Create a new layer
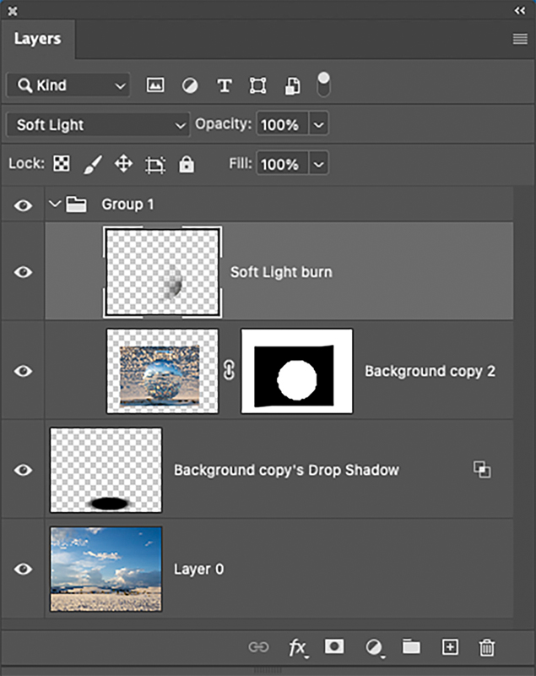This screenshot has width=536, height=676. [x=450, y=647]
